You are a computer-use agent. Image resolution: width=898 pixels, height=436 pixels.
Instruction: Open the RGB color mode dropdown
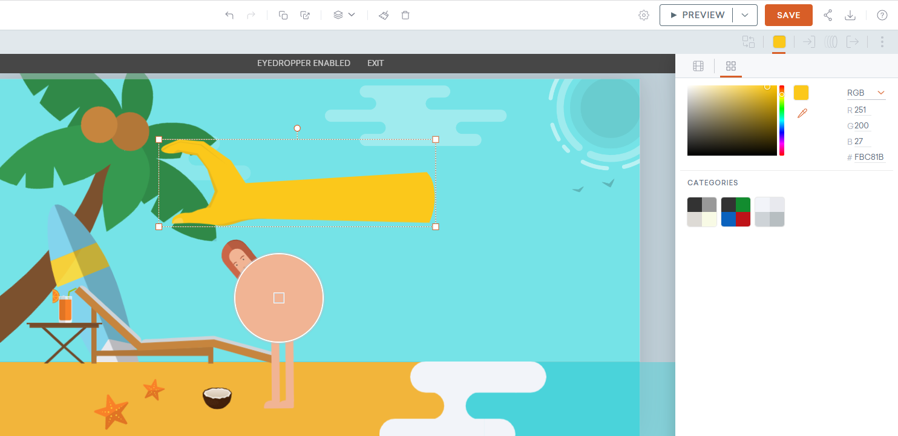866,93
